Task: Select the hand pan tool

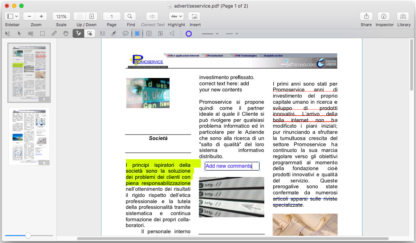Action: pos(66,33)
